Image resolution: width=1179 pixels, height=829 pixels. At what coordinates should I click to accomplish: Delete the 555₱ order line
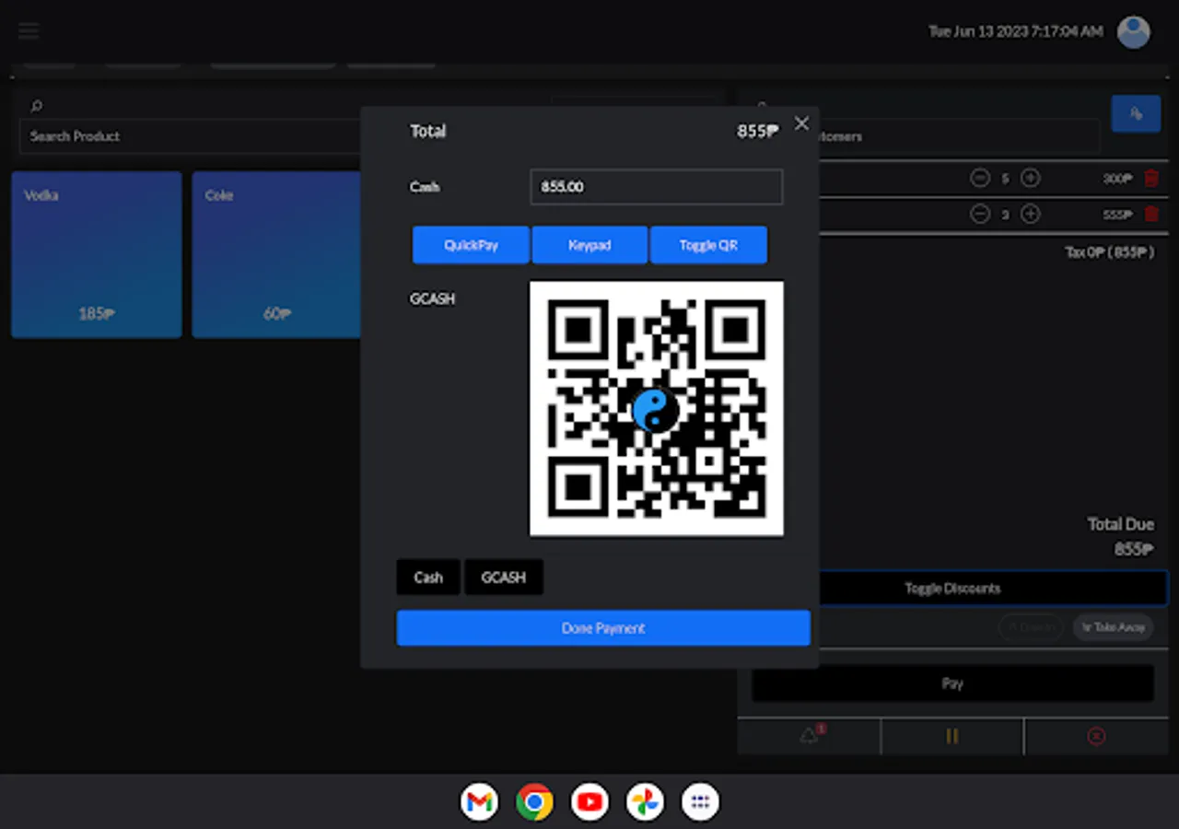1151,214
